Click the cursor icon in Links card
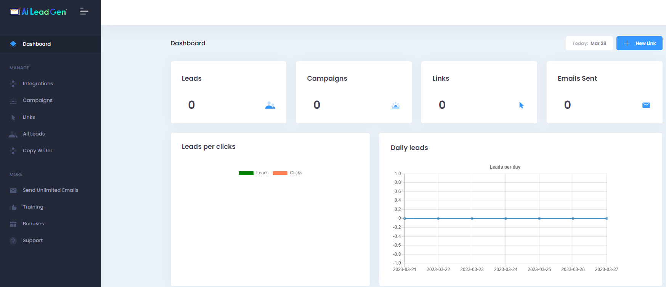Image resolution: width=666 pixels, height=287 pixels. pos(521,105)
